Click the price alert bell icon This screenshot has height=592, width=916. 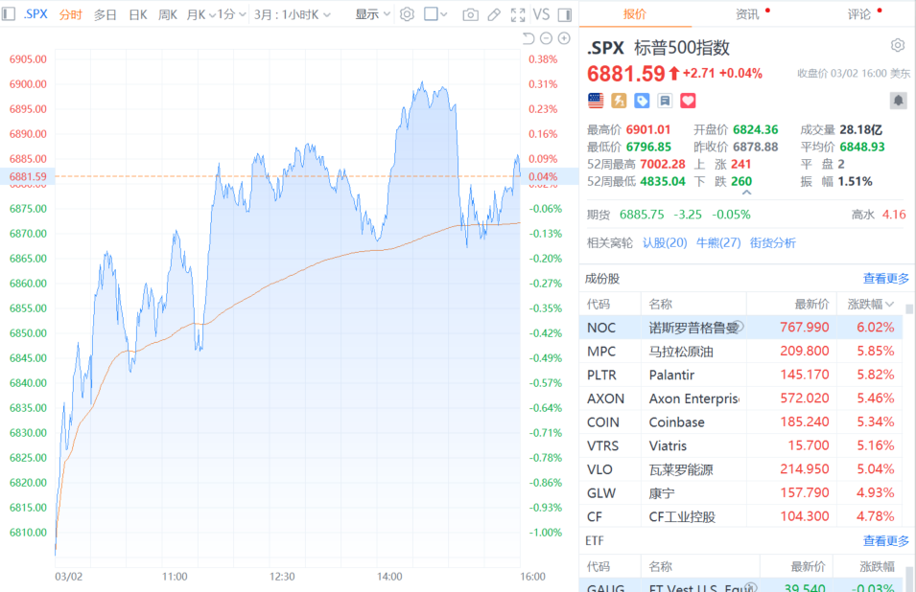tap(898, 100)
